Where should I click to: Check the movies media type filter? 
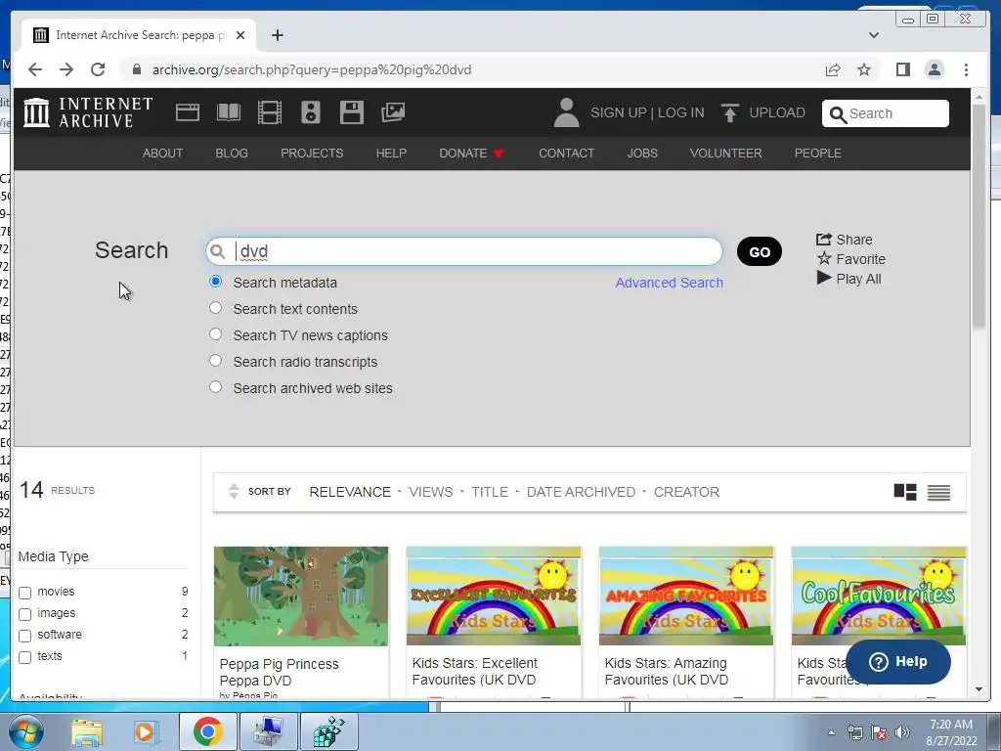tap(24, 593)
